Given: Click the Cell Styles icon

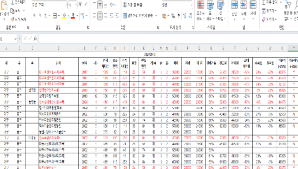Looking at the screenshot, I should (220, 5).
